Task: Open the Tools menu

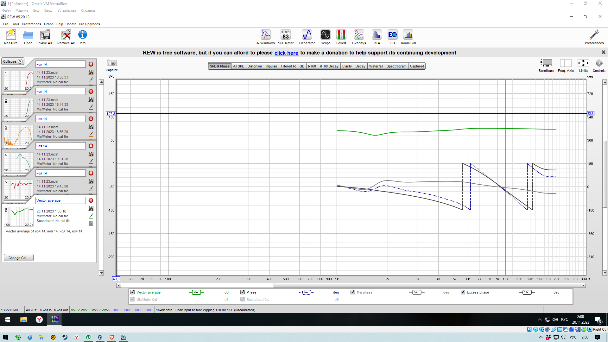Action: click(x=15, y=24)
